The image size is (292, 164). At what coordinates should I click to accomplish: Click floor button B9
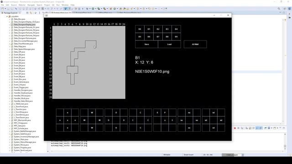pos(176,36)
